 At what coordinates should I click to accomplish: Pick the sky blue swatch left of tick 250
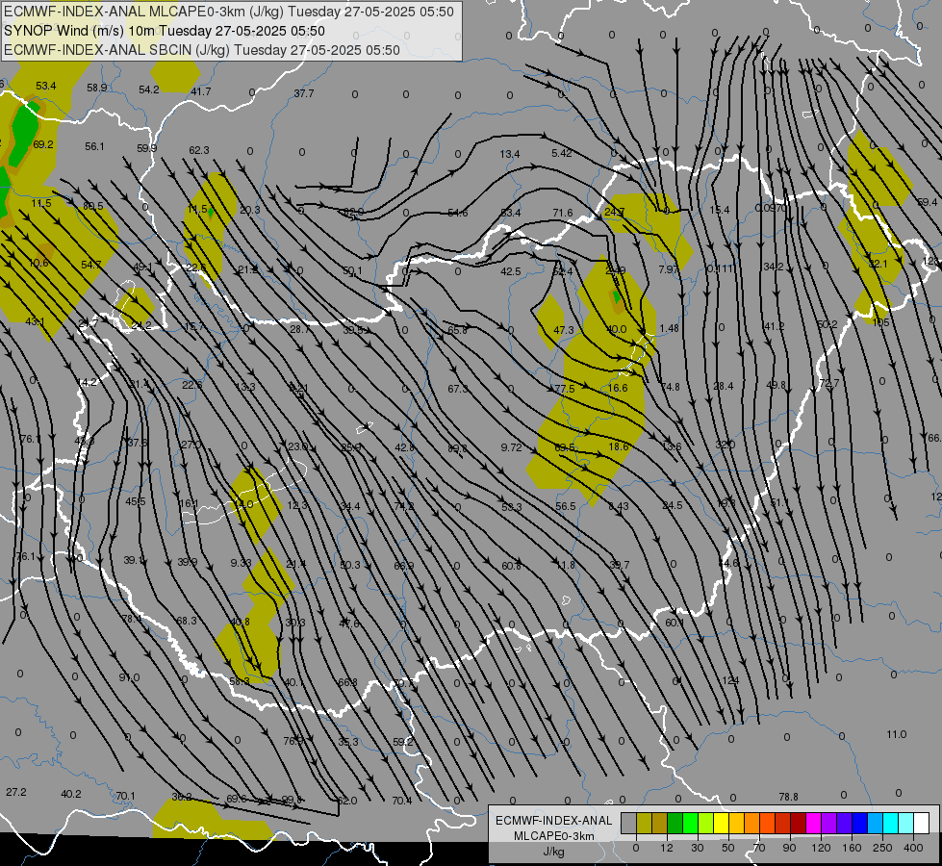(876, 823)
